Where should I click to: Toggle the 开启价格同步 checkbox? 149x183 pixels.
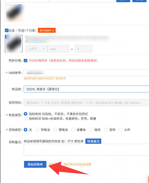pos(25,61)
